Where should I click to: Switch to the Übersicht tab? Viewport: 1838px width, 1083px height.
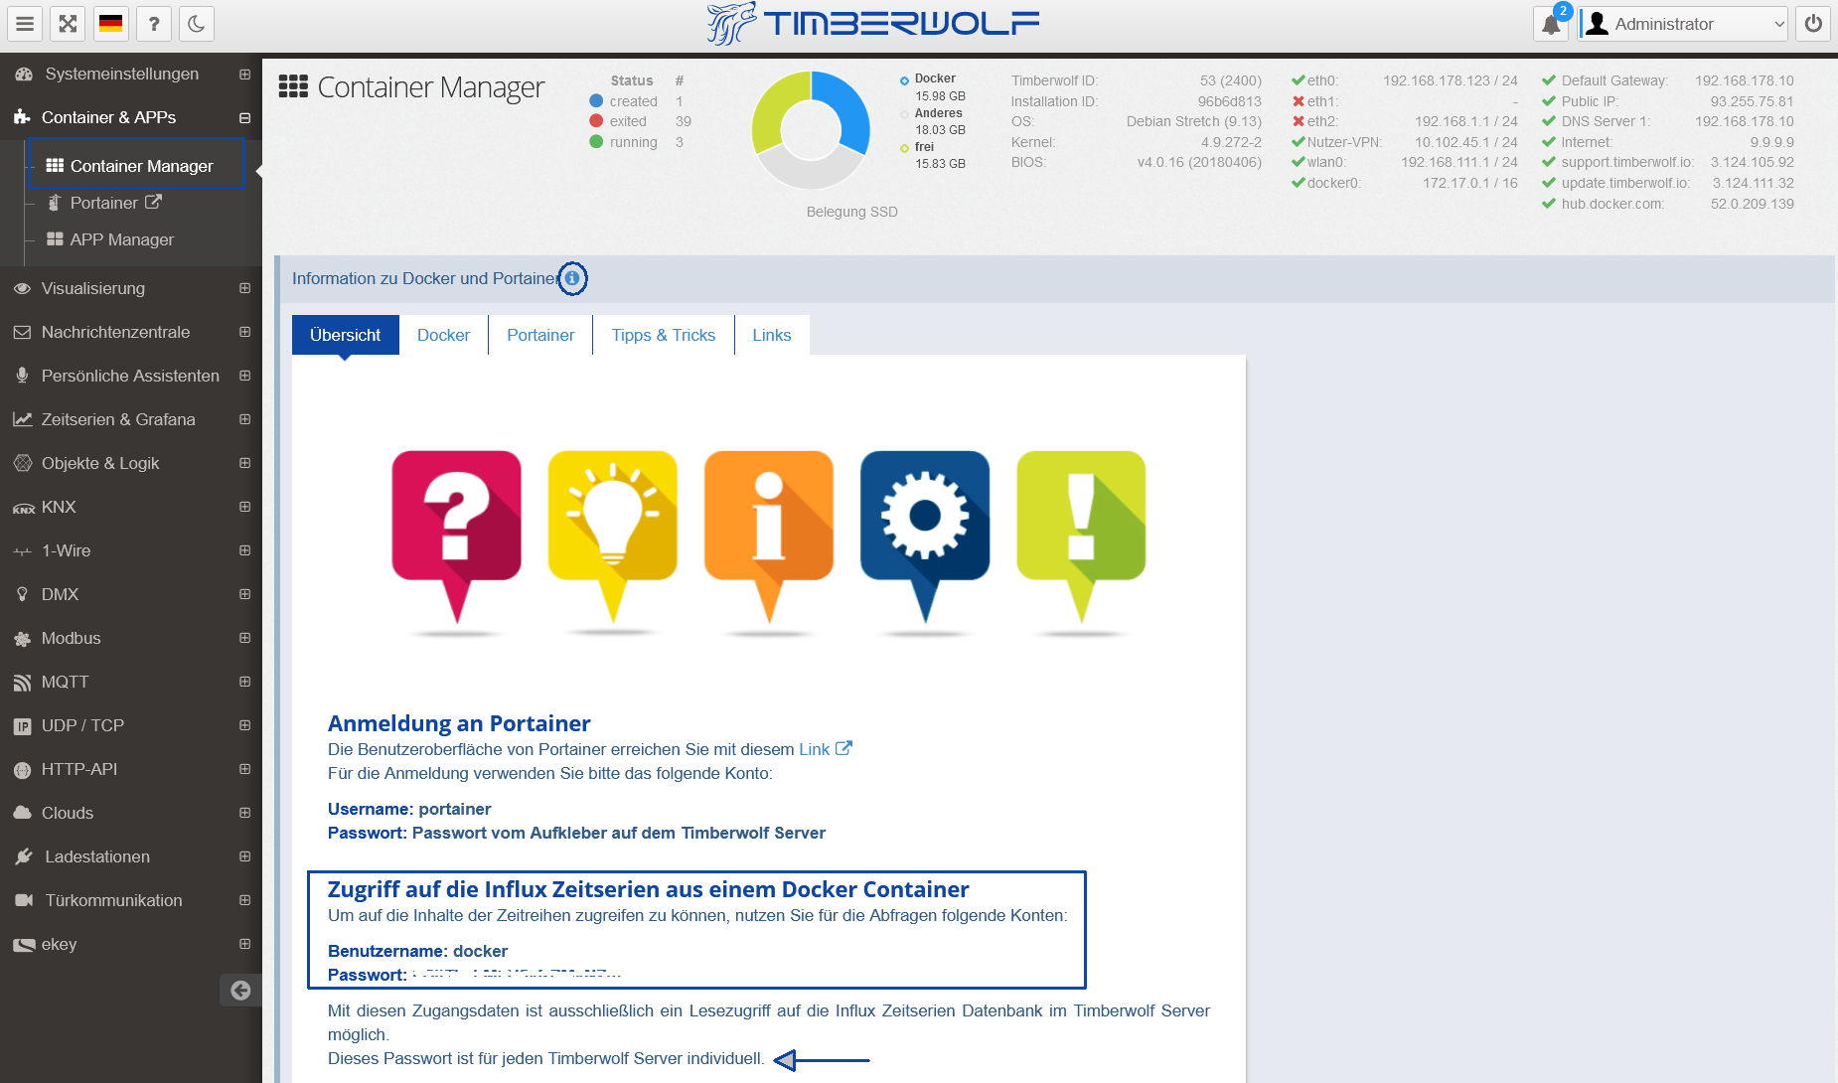pyautogui.click(x=345, y=335)
